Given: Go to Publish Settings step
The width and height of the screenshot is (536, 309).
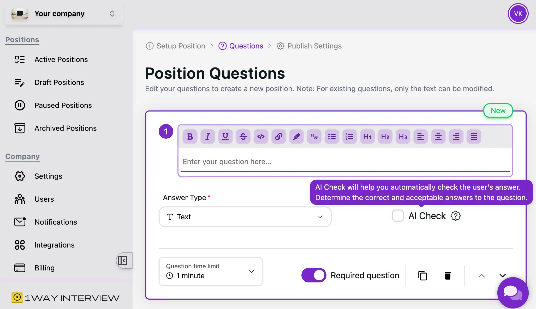Looking at the screenshot, I should tap(314, 46).
